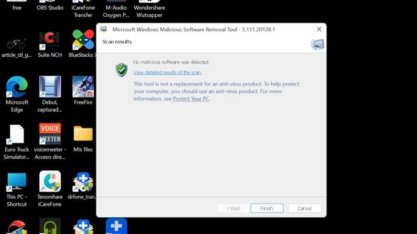Screen dimensions: 417x234
Task: Select the drfone box icon at bottom row
Action: click(83, 226)
